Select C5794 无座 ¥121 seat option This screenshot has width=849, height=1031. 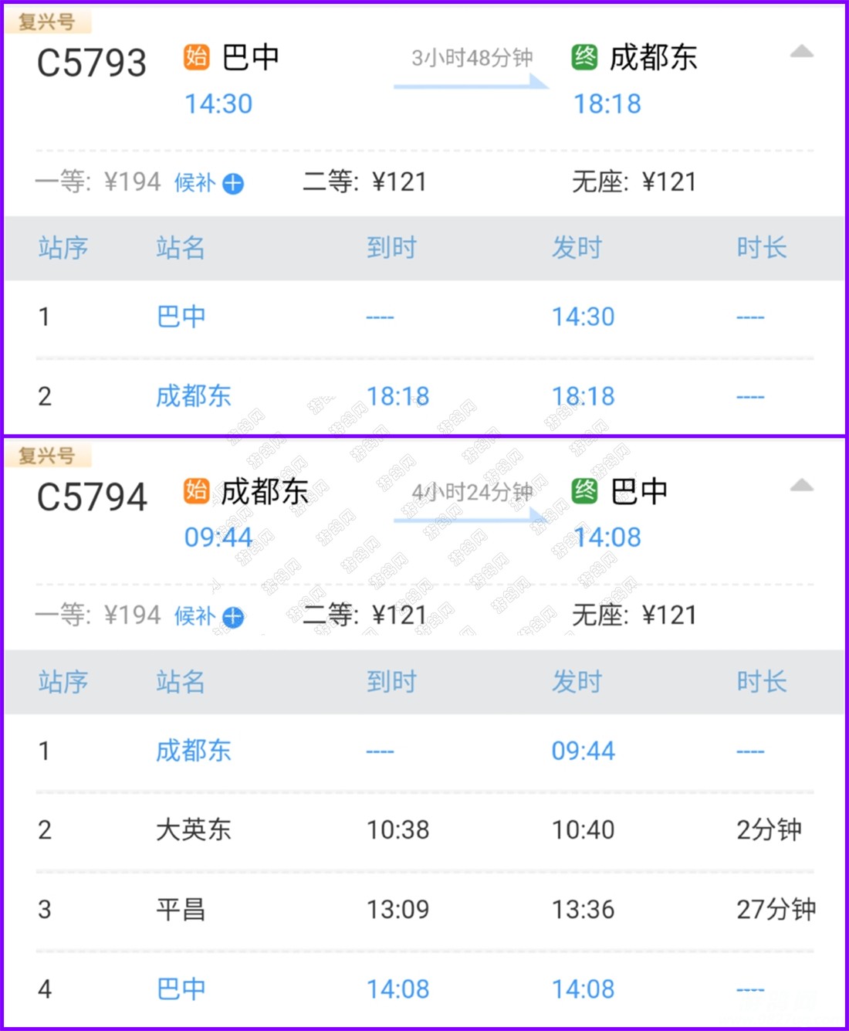tap(634, 616)
